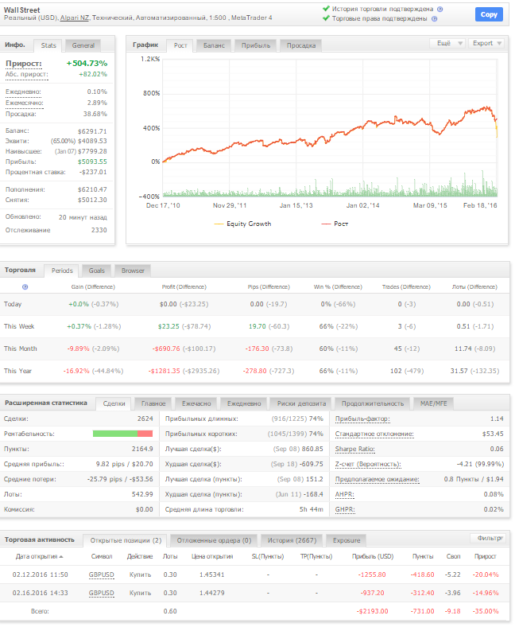Screen dimensions: 515x627
Task: Click the AHPR label
Action: click(x=344, y=495)
